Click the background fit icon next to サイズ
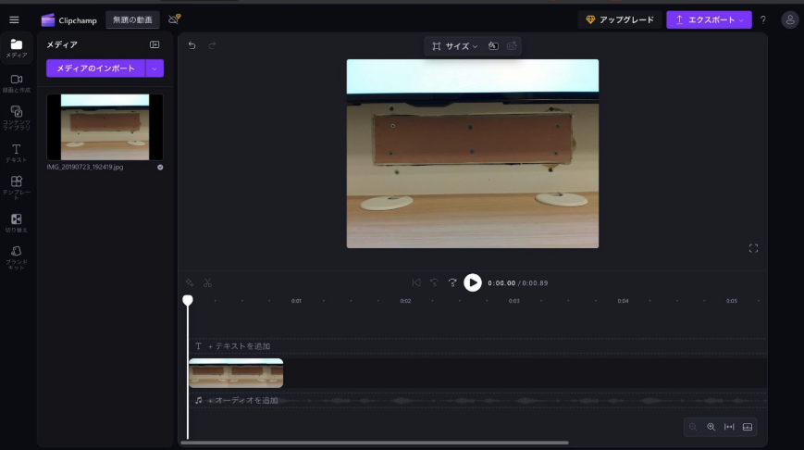This screenshot has height=450, width=804. tap(493, 46)
